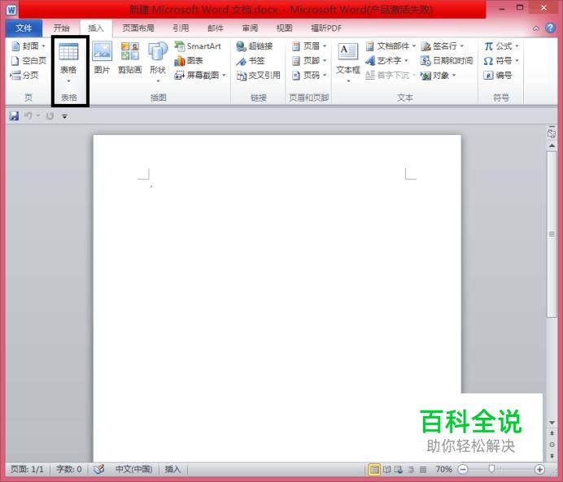This screenshot has height=482, width=563.
Task: Open document parts (文档部件) menu
Action: (x=391, y=46)
